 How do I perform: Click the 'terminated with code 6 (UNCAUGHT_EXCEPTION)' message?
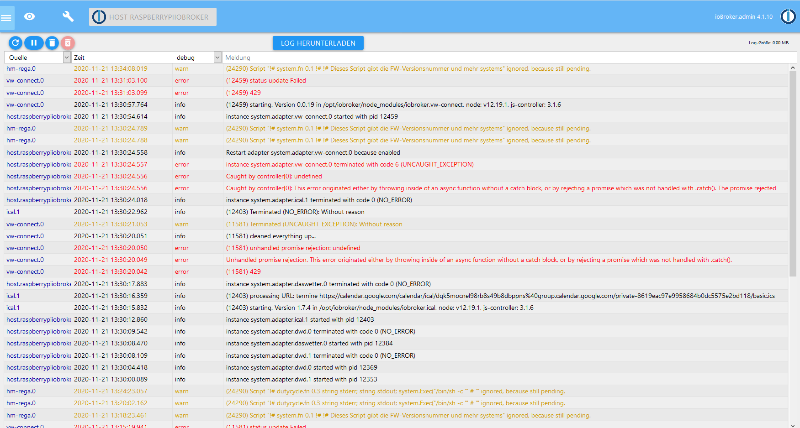(350, 164)
